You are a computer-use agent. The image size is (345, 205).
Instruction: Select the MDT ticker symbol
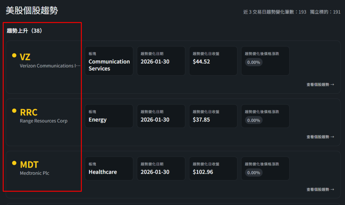point(29,164)
